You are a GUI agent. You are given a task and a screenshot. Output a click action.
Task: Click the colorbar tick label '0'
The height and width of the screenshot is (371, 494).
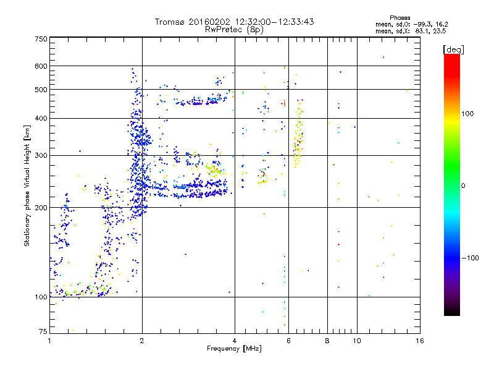coord(463,186)
